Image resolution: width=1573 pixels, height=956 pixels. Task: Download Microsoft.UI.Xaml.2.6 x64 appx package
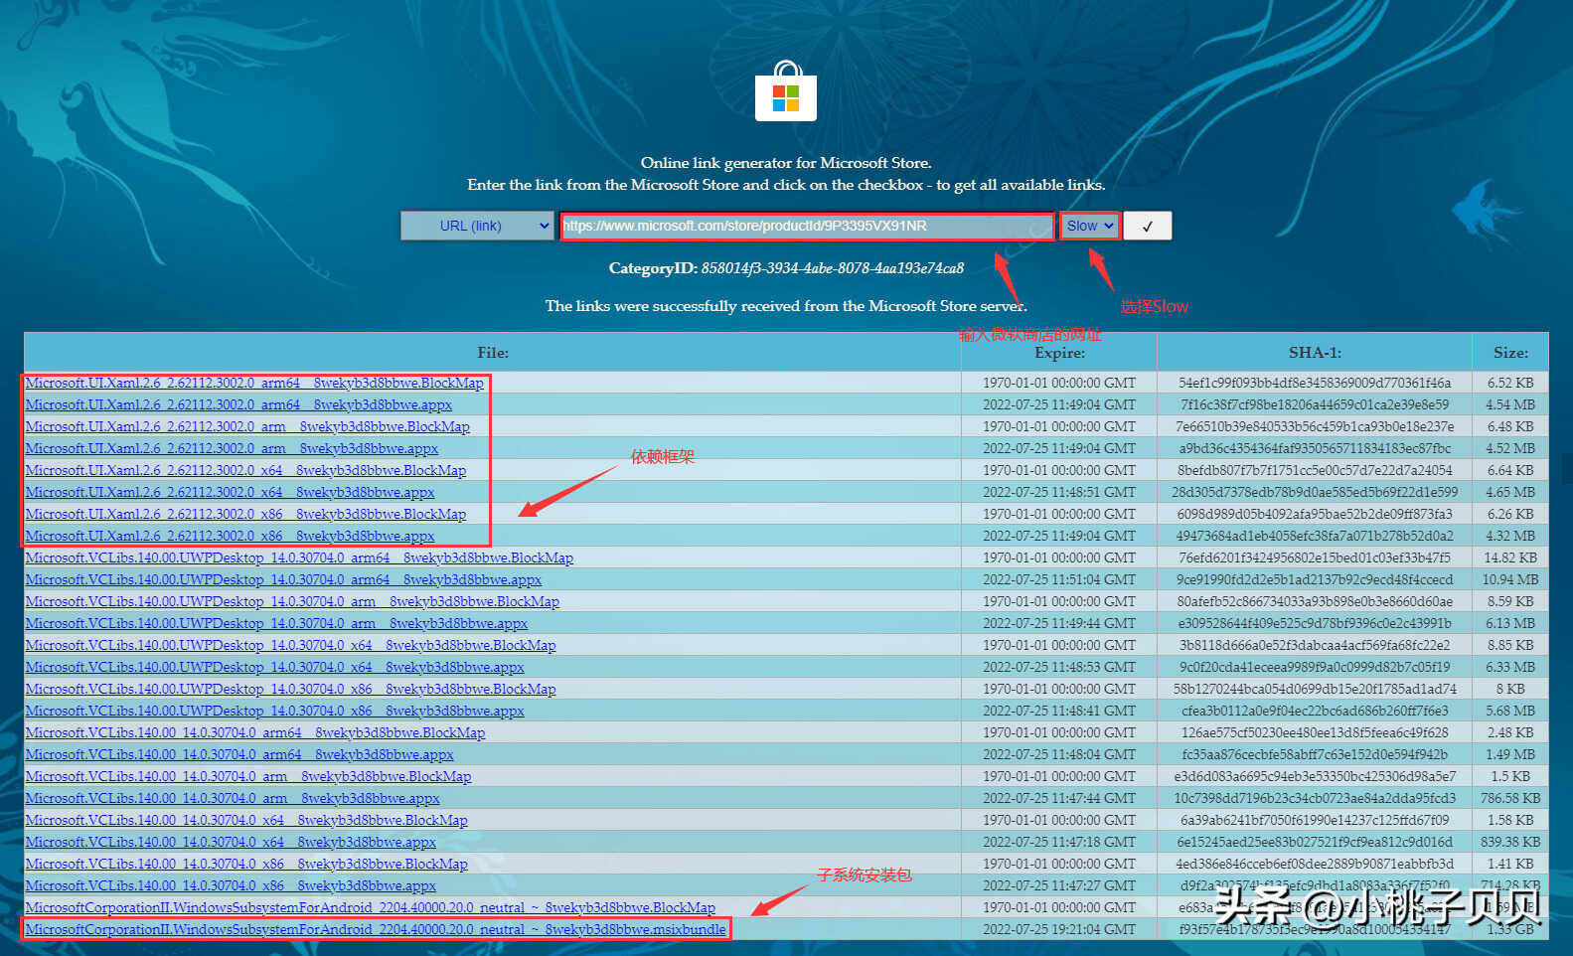coord(230,492)
